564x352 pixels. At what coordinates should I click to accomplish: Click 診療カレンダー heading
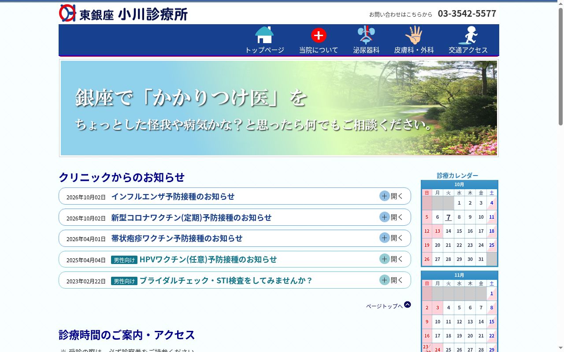coord(457,175)
